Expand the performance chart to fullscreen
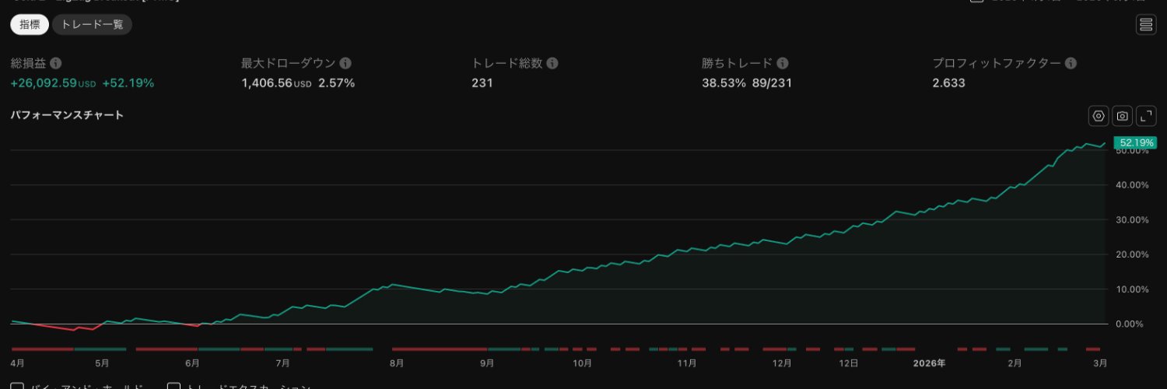1167x389 pixels. click(1146, 116)
